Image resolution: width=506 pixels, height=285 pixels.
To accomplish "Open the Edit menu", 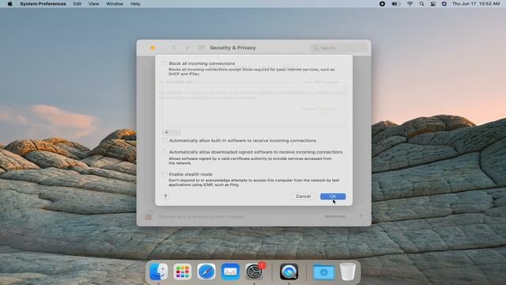I will click(x=77, y=4).
